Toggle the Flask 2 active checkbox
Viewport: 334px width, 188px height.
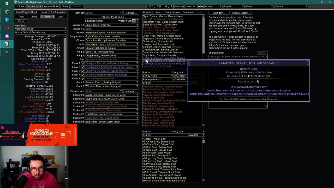point(83,67)
